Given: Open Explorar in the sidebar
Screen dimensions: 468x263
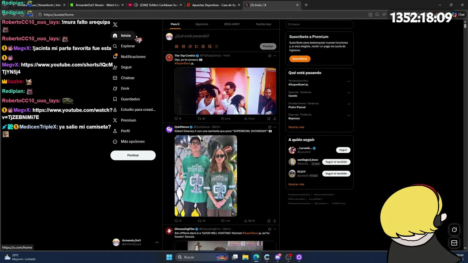Looking at the screenshot, I should 124,46.
